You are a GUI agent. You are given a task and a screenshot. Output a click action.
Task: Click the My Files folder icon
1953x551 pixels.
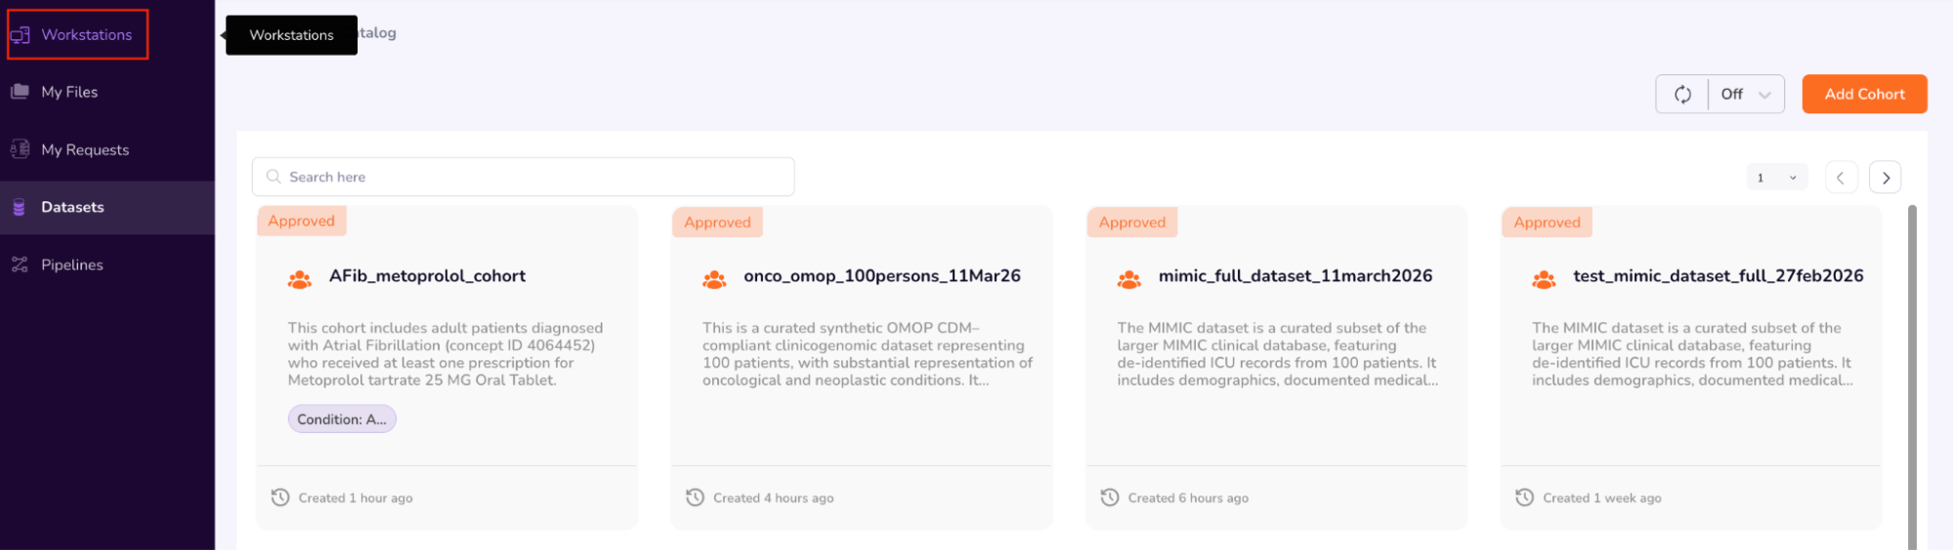click(20, 92)
